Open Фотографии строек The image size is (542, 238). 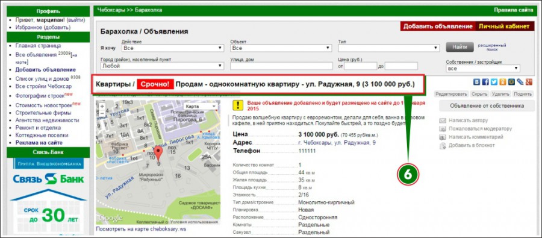coord(40,96)
